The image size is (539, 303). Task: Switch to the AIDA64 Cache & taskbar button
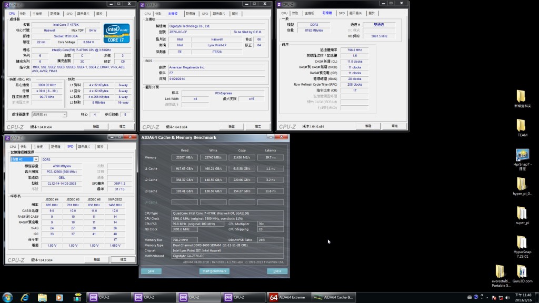click(x=333, y=297)
